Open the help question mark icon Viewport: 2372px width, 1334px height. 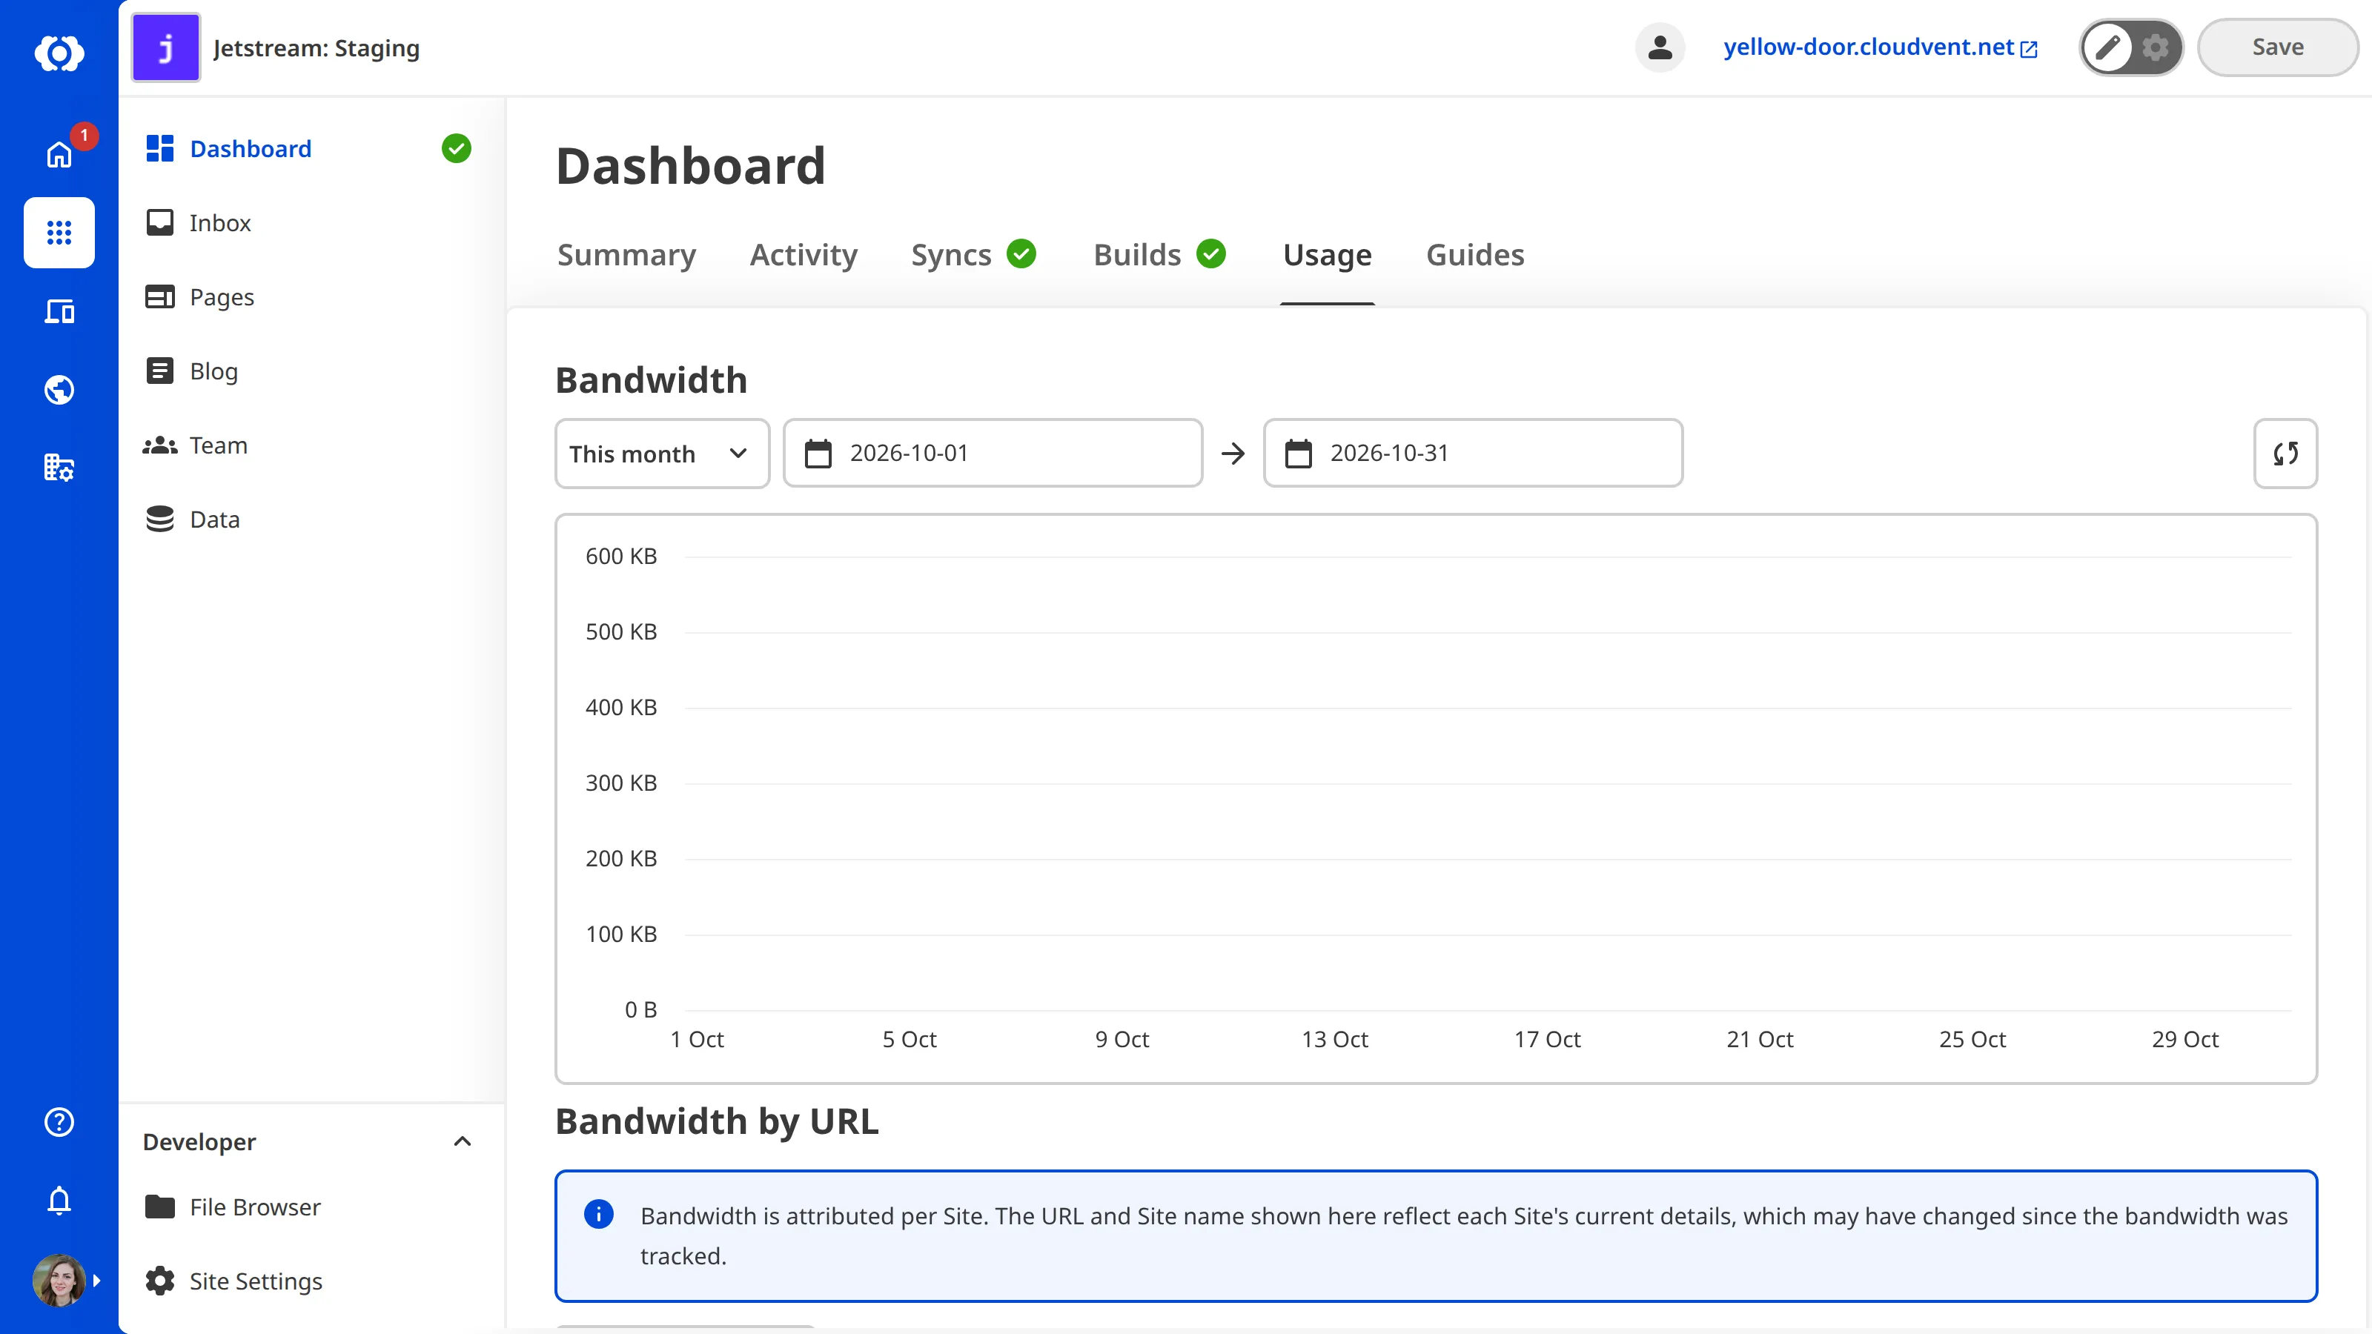(x=59, y=1121)
